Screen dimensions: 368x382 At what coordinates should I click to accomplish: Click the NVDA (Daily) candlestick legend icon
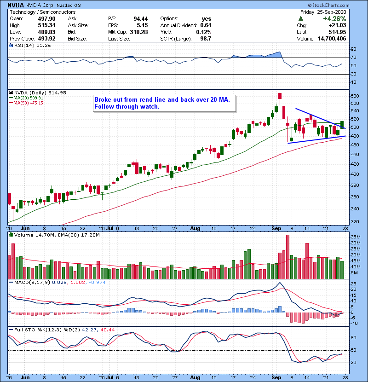click(10, 93)
